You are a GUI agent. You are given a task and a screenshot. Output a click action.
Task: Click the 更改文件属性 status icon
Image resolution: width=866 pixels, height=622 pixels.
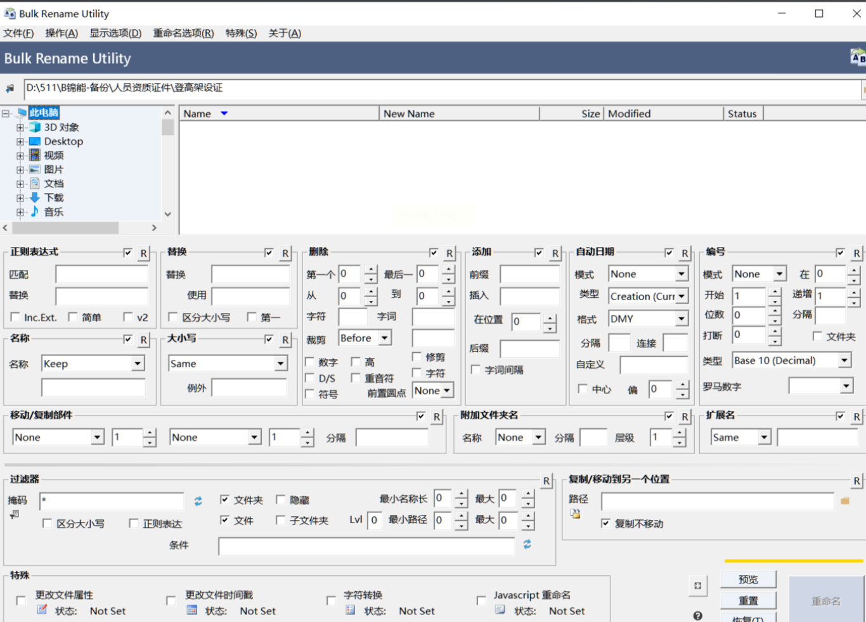tap(42, 610)
